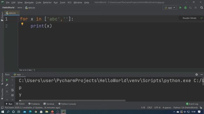
Task: Open the Favorites tool window side tab
Action: tap(2, 94)
